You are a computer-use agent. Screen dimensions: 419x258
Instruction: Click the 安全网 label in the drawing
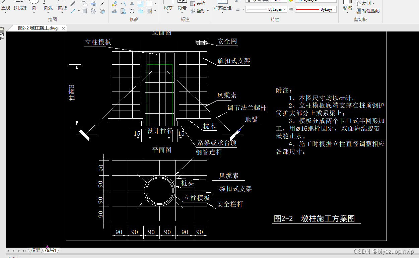click(227, 42)
